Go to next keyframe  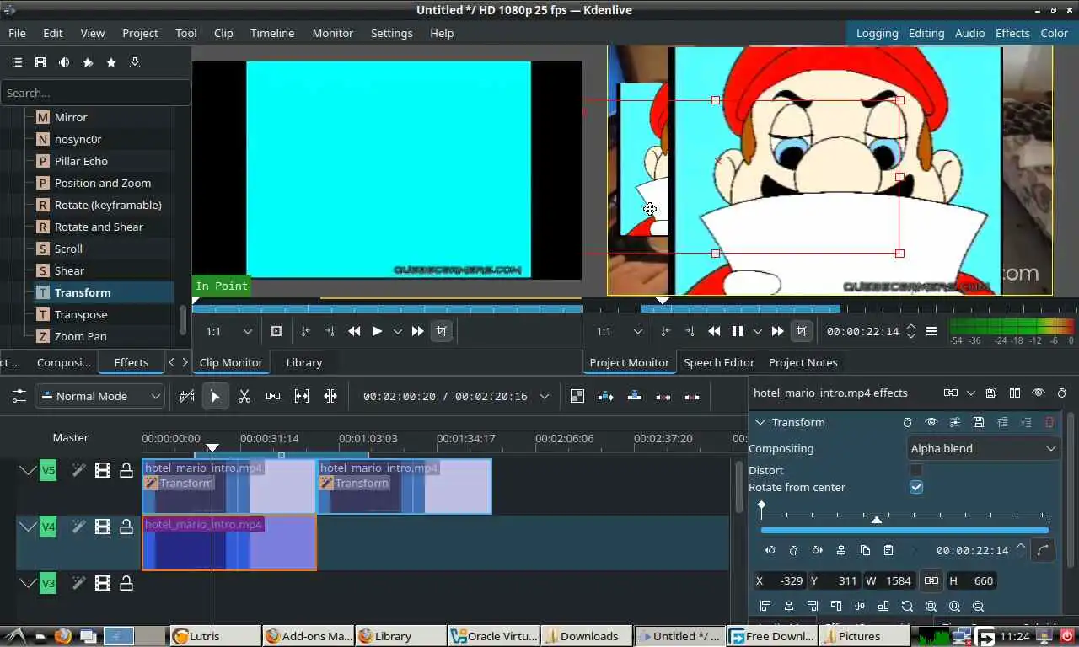click(818, 550)
